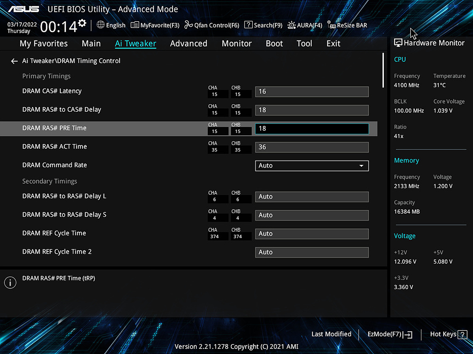Viewport: 473px width, 354px height.
Task: Click the CPU frequency 4100 MHz value
Action: tap(407, 85)
